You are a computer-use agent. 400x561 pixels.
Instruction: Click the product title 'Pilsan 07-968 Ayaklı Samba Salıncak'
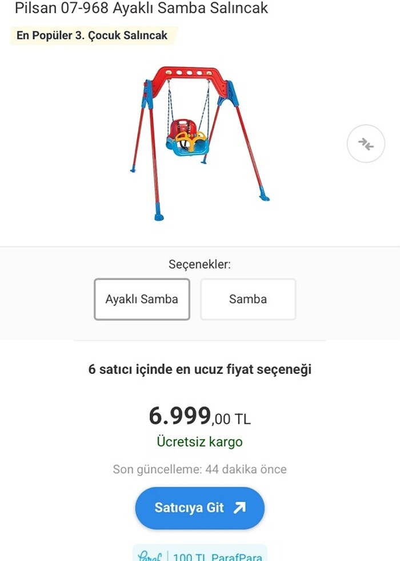pos(142,9)
